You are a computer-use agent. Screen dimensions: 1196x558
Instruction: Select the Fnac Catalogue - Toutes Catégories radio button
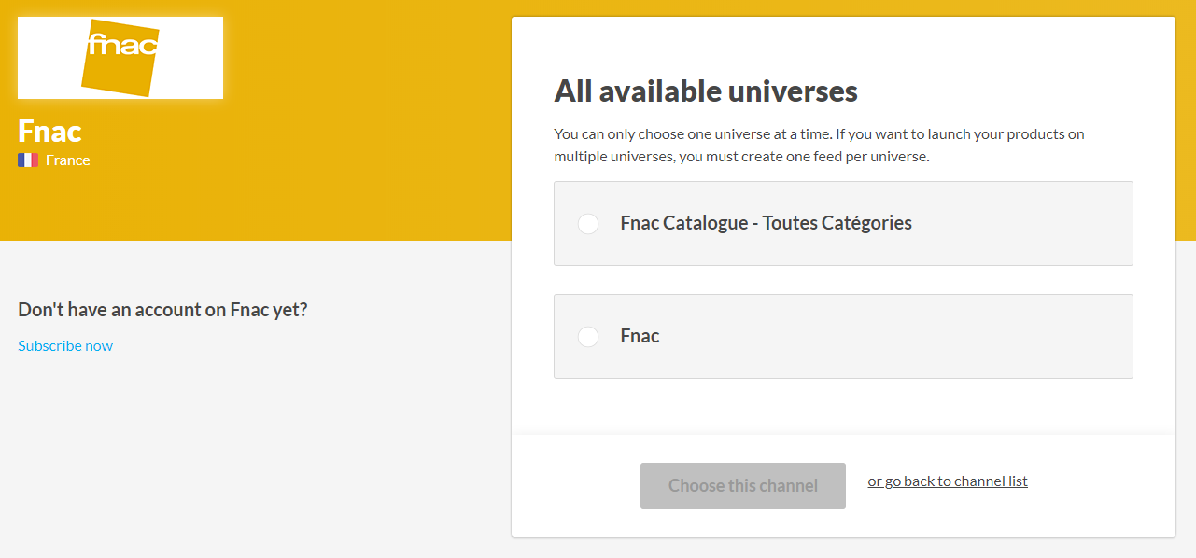tap(588, 224)
